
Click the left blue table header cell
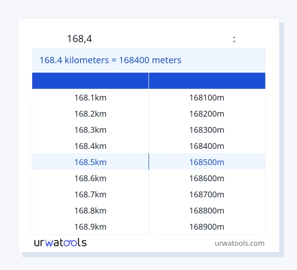point(90,81)
